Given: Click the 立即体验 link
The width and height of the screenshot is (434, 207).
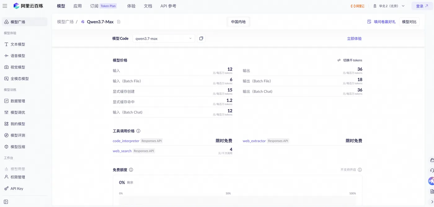Looking at the screenshot, I should point(354,38).
